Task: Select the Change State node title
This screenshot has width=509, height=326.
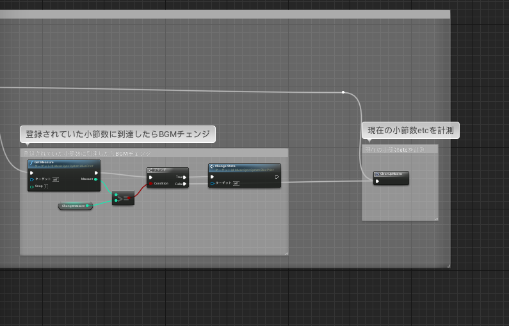Action: coord(225,167)
